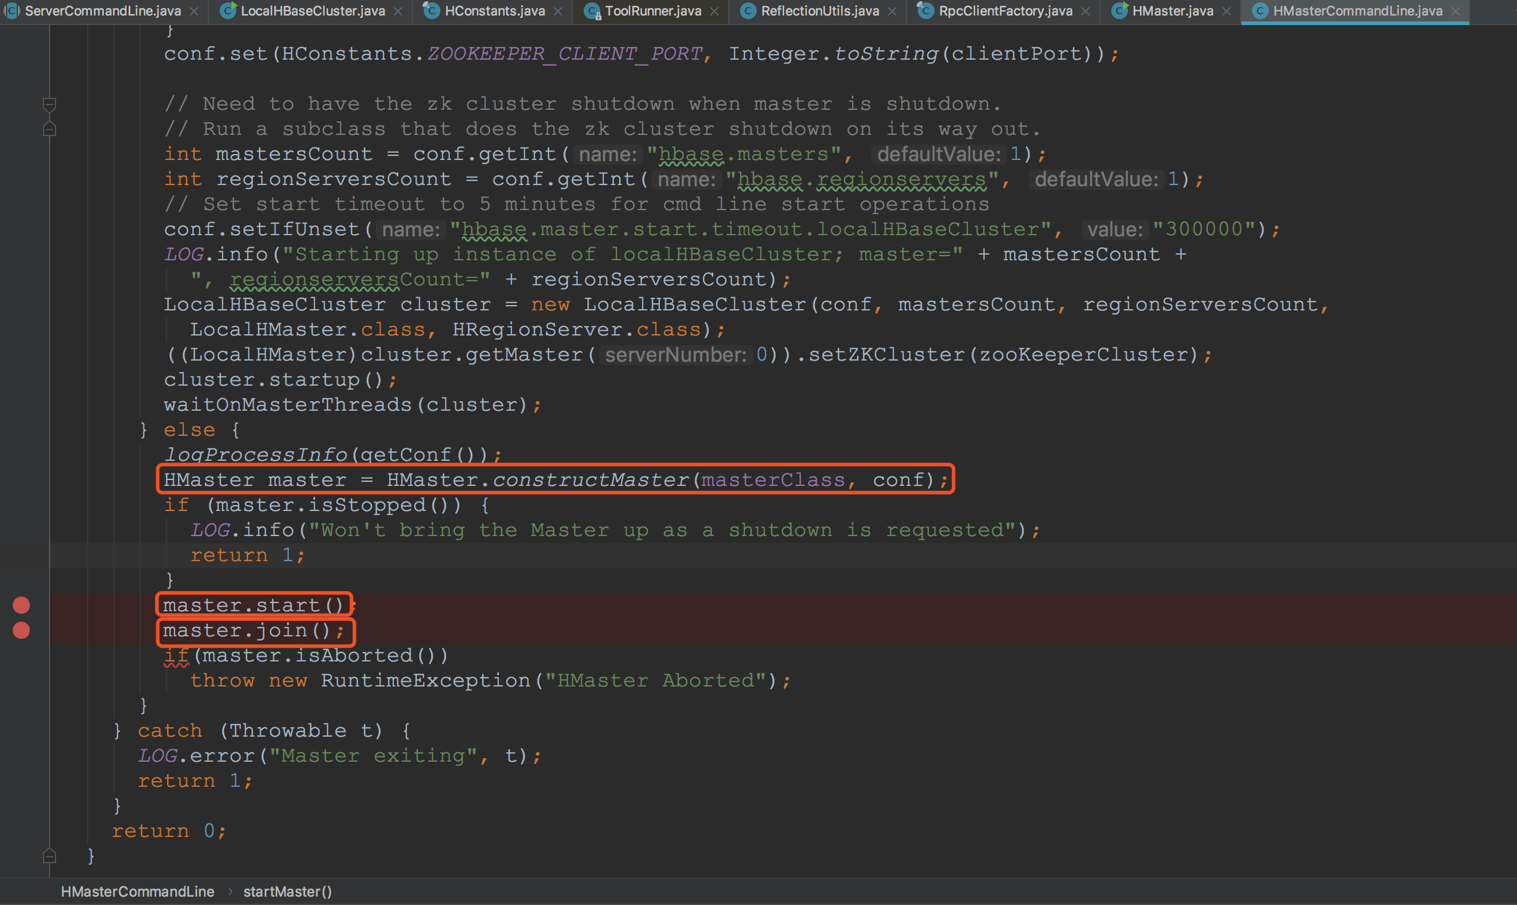Viewport: 1517px width, 905px height.
Task: Click the runnable class icon on HMaster.java tab
Action: [x=1120, y=10]
